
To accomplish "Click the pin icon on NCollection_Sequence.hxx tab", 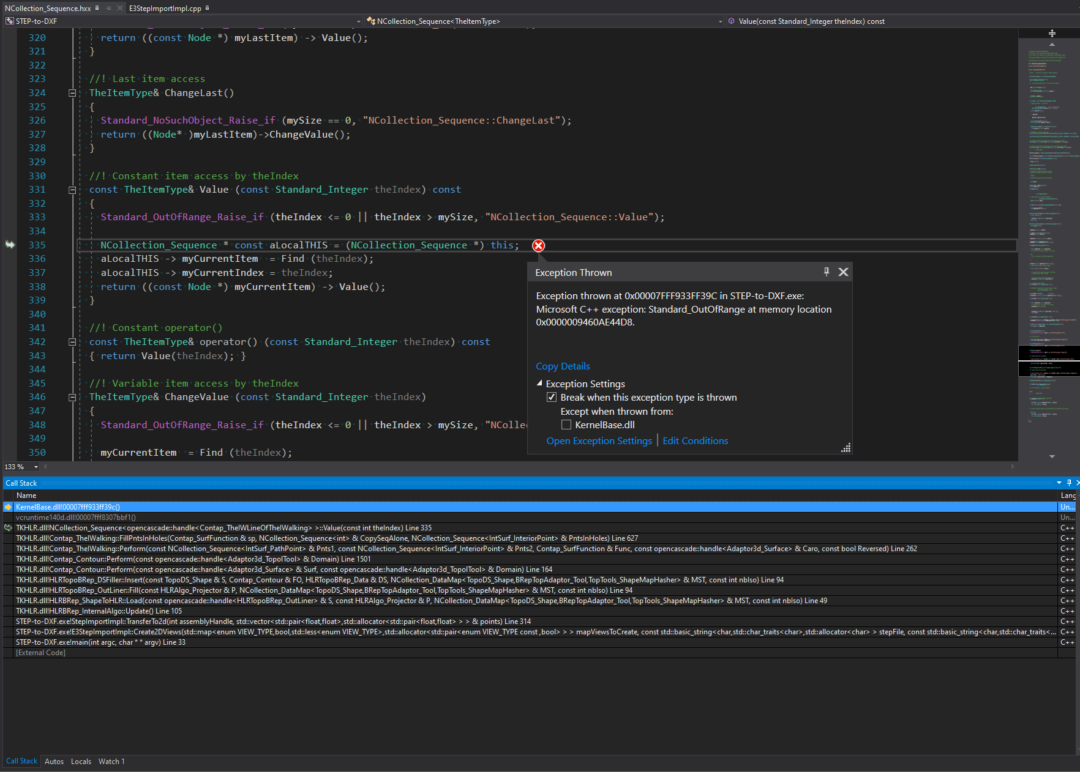I will [108, 8].
